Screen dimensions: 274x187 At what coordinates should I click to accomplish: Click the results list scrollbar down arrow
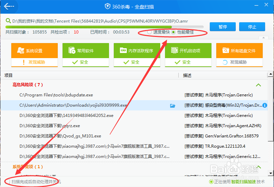[271, 173]
